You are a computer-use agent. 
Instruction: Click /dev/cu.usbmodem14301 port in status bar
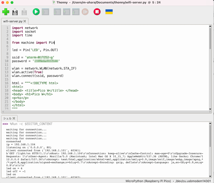(x=193, y=181)
